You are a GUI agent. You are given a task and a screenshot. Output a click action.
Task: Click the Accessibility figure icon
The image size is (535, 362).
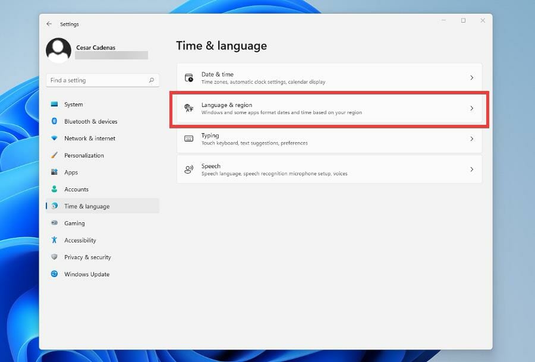click(54, 240)
